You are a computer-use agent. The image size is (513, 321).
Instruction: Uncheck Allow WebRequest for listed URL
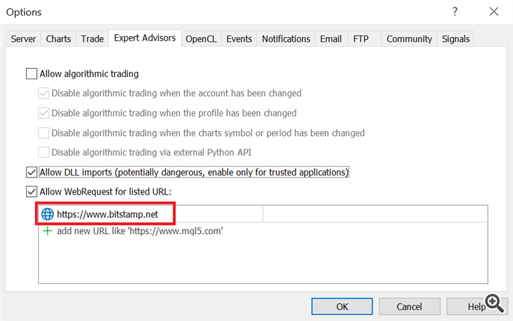click(31, 192)
